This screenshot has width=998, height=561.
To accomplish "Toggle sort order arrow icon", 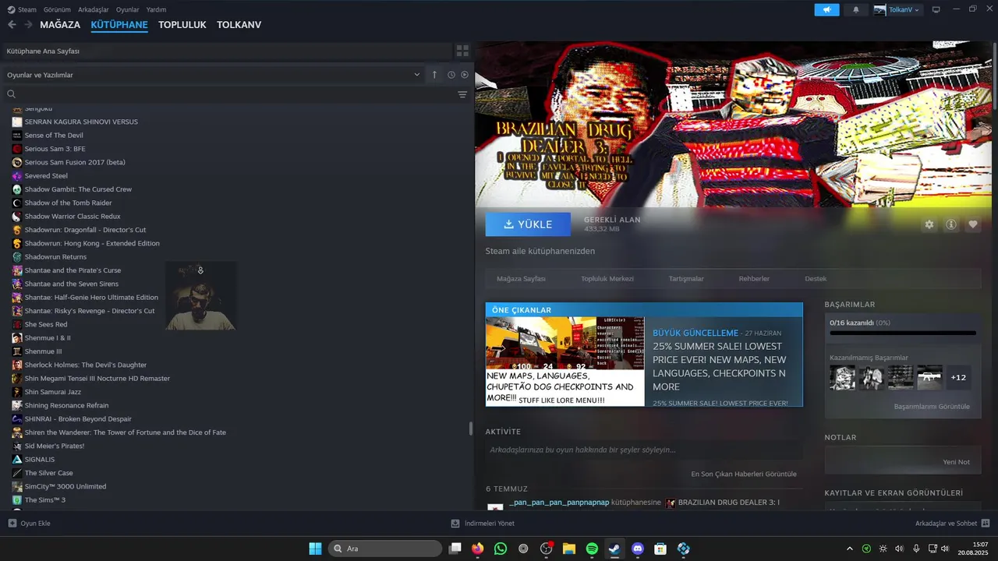I will pyautogui.click(x=434, y=75).
